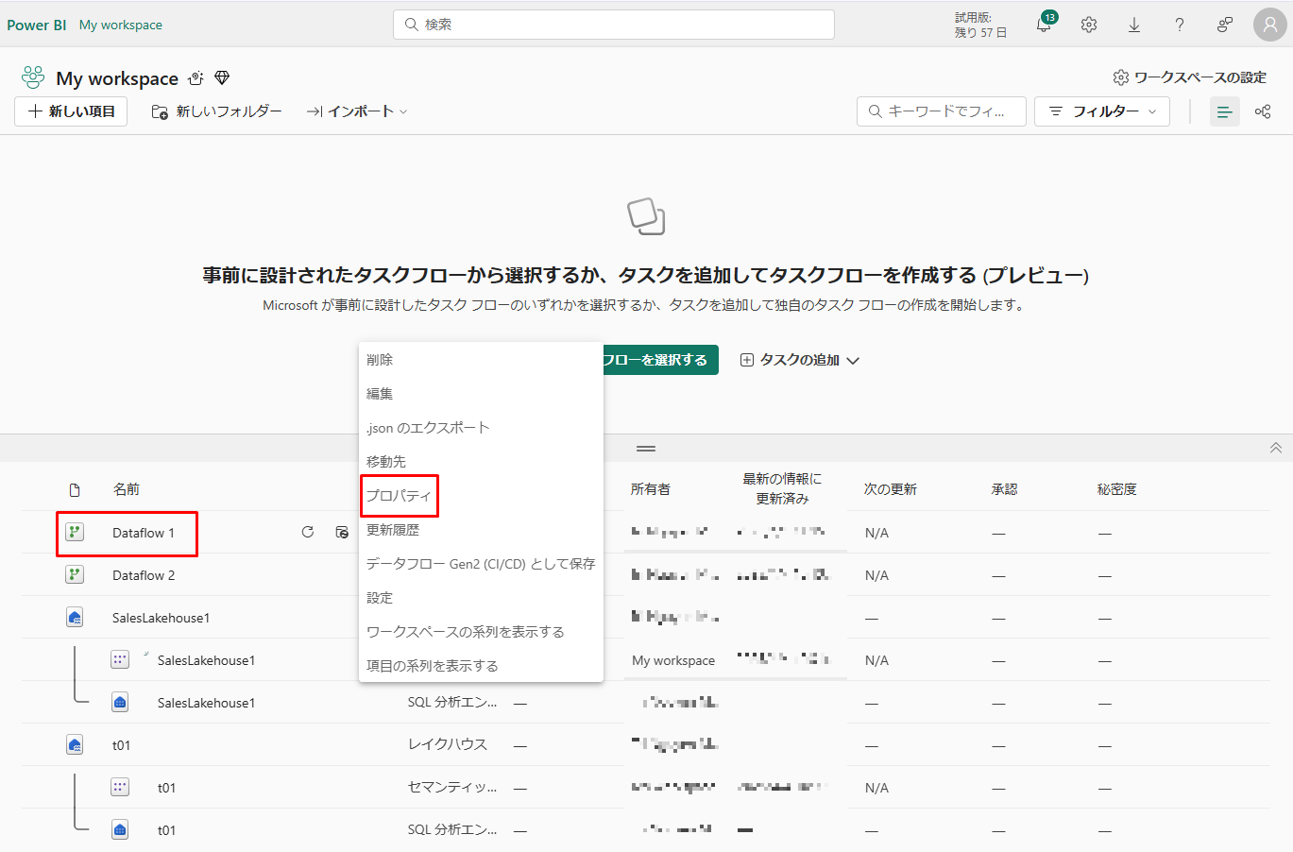Expand the タスクの追加 dropdown
This screenshot has height=852, width=1293.
(799, 360)
